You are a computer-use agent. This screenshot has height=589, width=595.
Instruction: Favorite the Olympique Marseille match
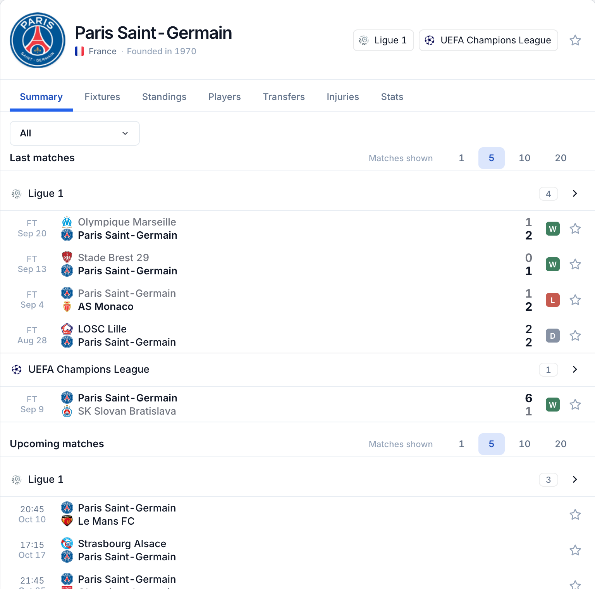575,229
